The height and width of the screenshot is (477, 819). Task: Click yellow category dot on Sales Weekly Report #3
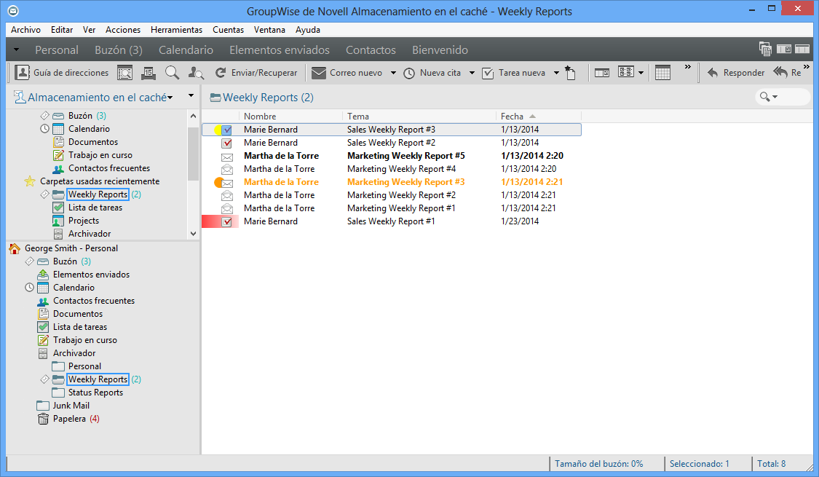coord(218,130)
